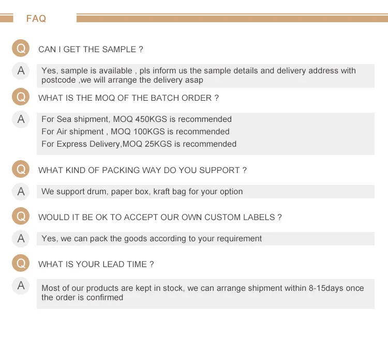Screen dimensions: 388x342
Task: Click the sample delivery address answer box
Action: point(205,75)
